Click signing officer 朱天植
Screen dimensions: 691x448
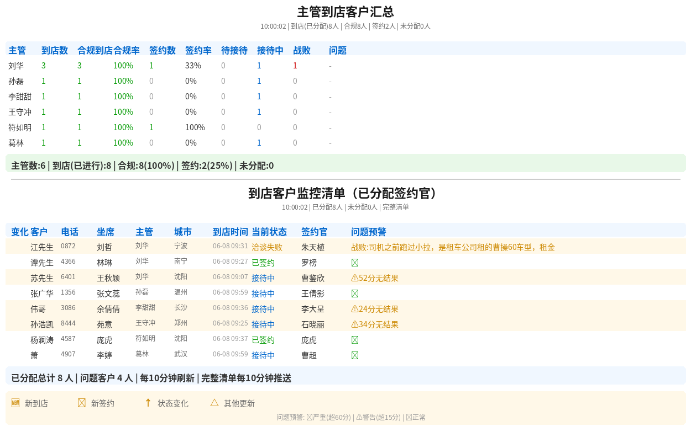313,247
